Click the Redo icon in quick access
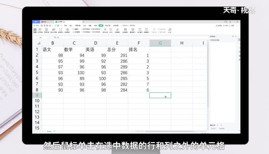Image resolution: width=269 pixels, height=154 pixels. click(56, 26)
